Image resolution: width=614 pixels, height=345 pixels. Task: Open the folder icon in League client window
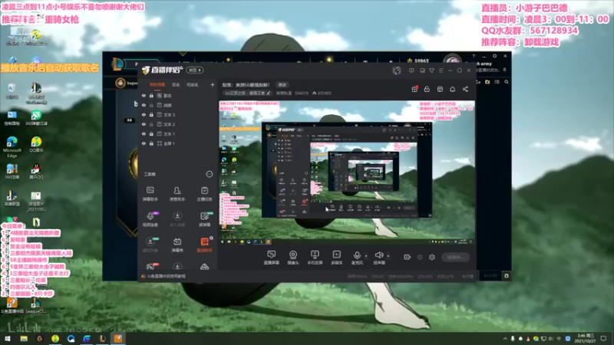point(487,82)
